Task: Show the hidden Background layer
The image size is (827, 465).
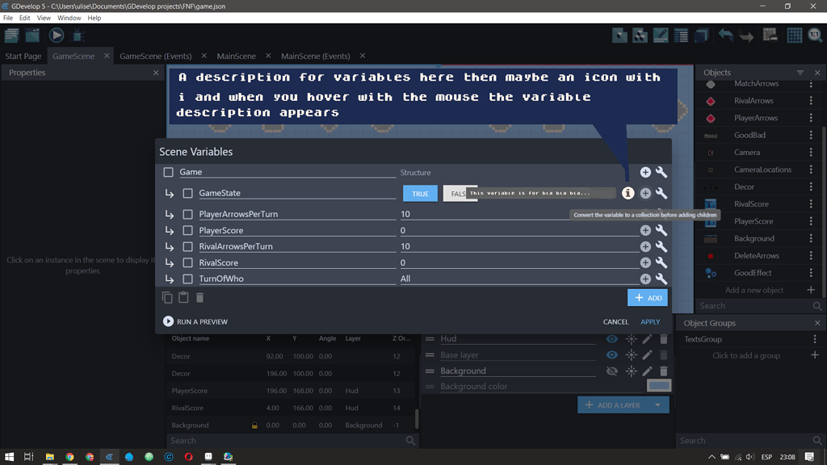Action: tap(611, 371)
